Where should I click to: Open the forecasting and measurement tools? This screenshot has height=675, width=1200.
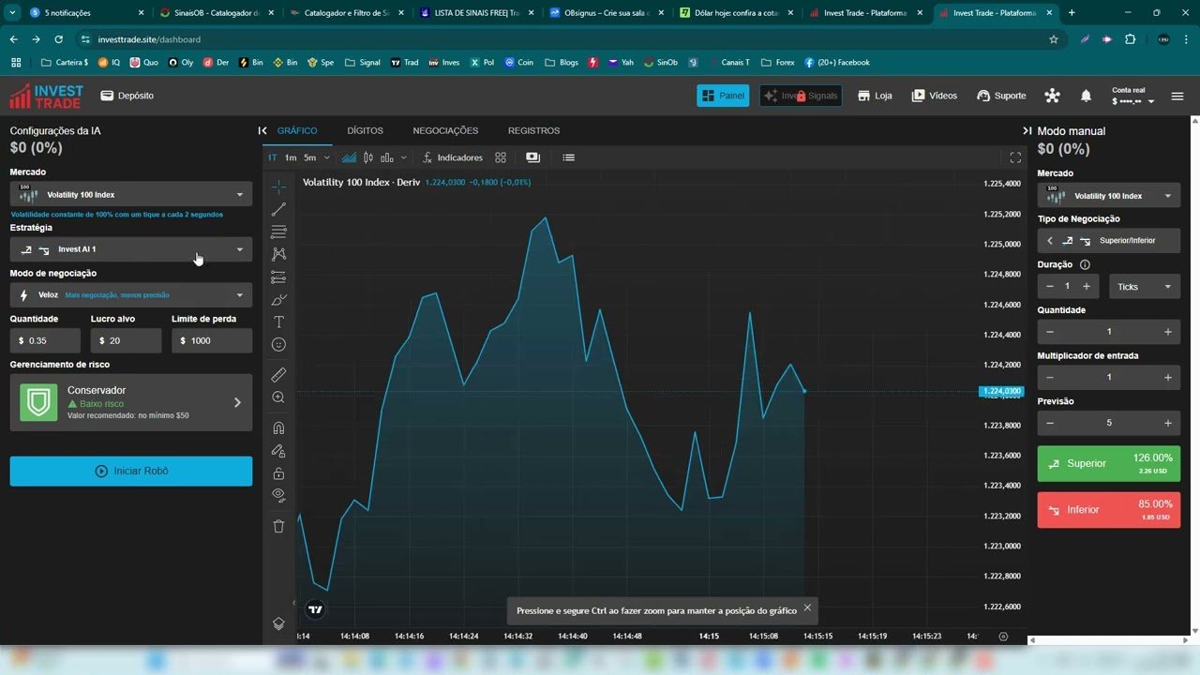coord(278,277)
